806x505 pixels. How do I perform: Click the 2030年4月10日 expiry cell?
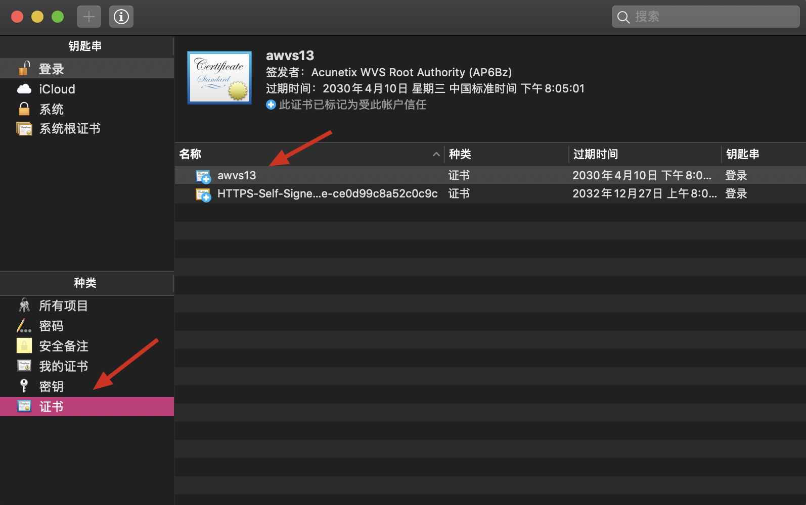point(642,175)
